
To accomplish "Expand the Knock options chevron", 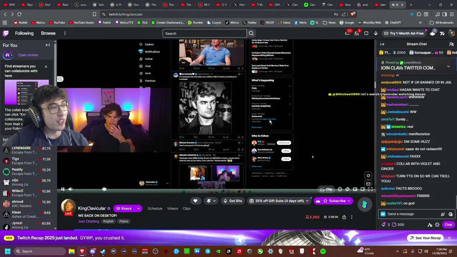I will click(138, 208).
